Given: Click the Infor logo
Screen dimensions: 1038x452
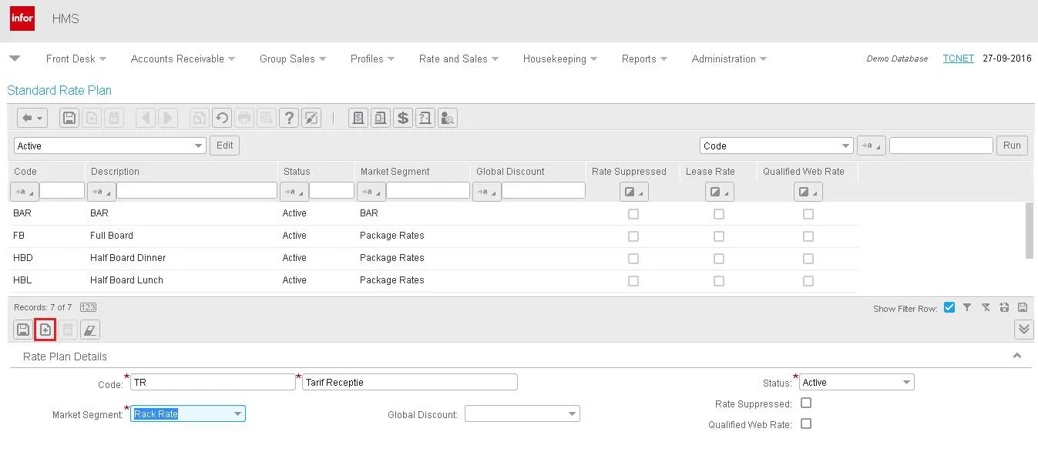Looking at the screenshot, I should 22,18.
